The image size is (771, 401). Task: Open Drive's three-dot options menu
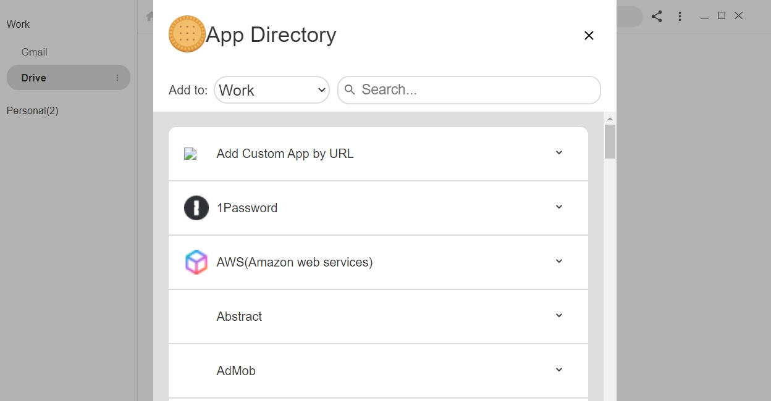117,78
